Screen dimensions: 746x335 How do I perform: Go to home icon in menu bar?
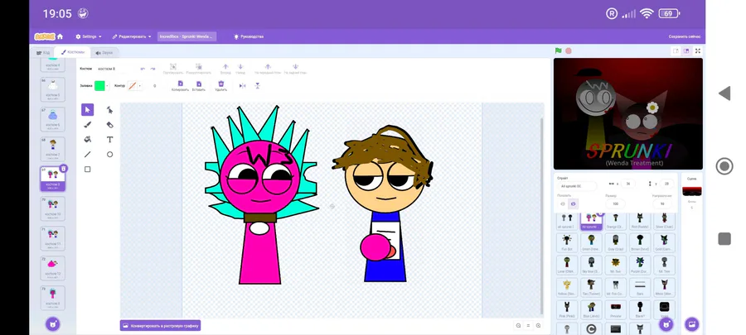(60, 36)
